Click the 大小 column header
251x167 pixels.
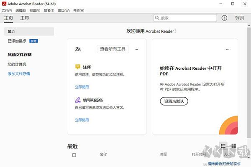pos(227,154)
